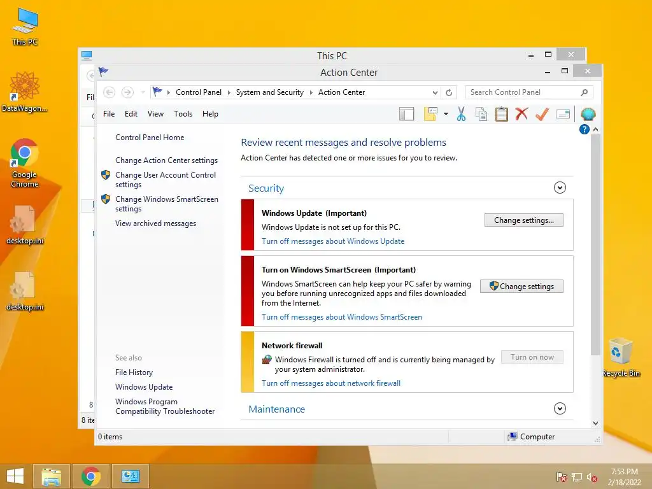
Task: Click the Refresh button in address bar
Action: pos(449,92)
